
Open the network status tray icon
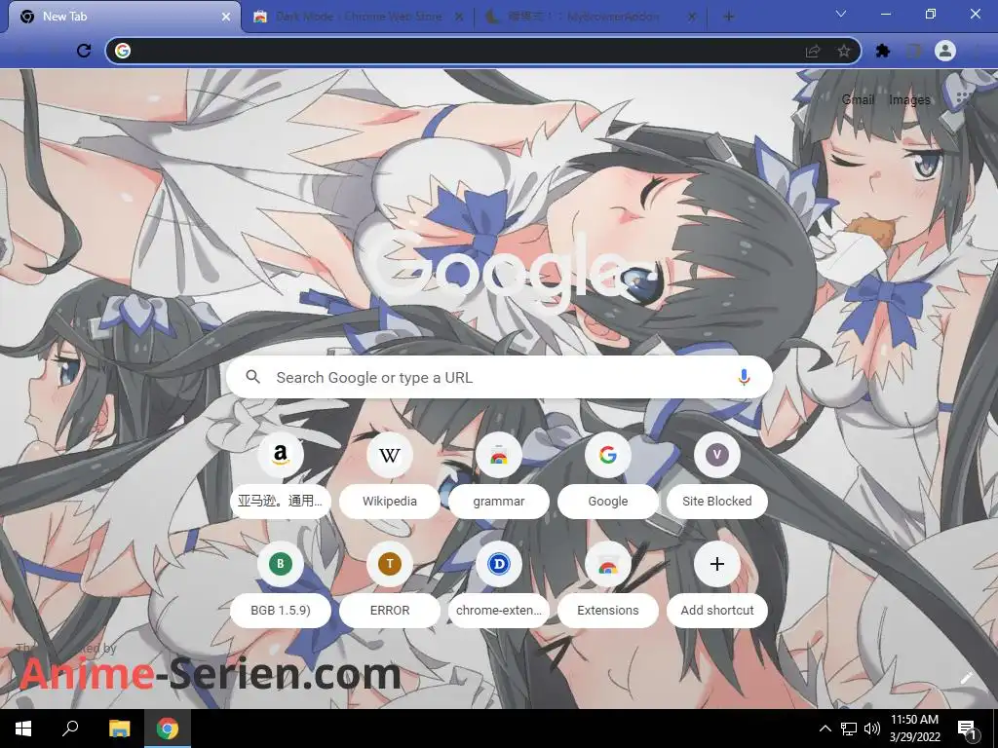coord(849,729)
